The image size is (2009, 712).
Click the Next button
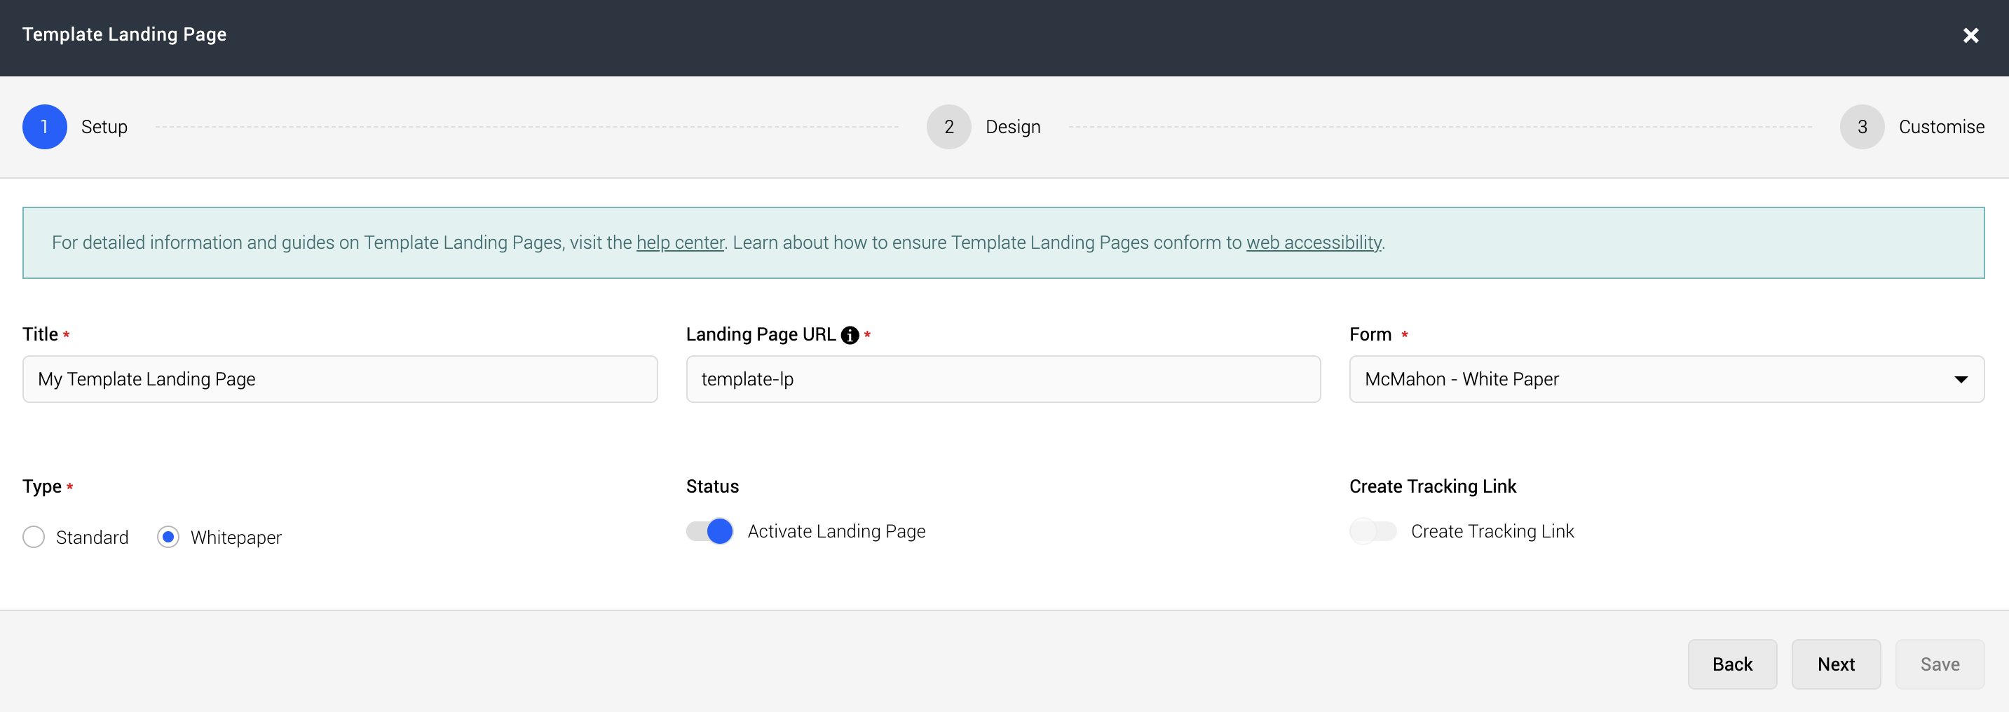1836,664
